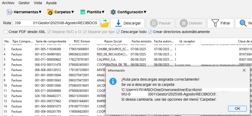Open the Configuración dropdown menu

click(x=131, y=12)
